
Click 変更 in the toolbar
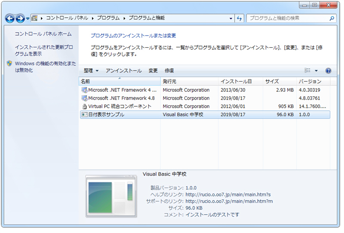click(153, 71)
